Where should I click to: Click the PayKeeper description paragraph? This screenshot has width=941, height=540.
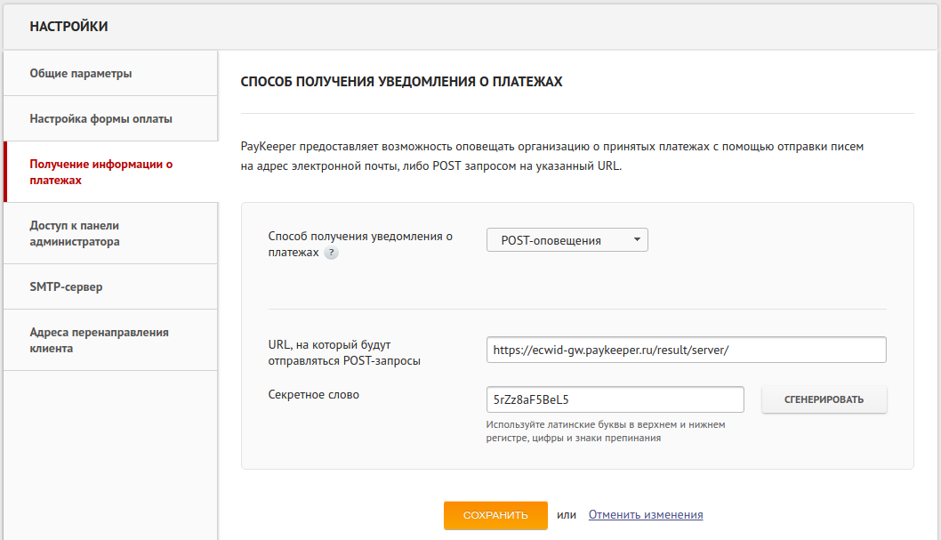pos(551,156)
